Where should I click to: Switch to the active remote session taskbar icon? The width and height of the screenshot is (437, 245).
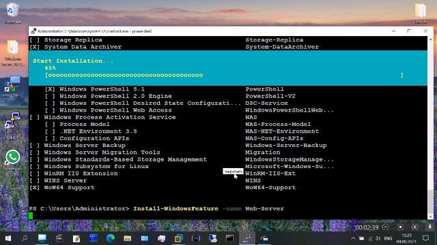click(x=247, y=238)
